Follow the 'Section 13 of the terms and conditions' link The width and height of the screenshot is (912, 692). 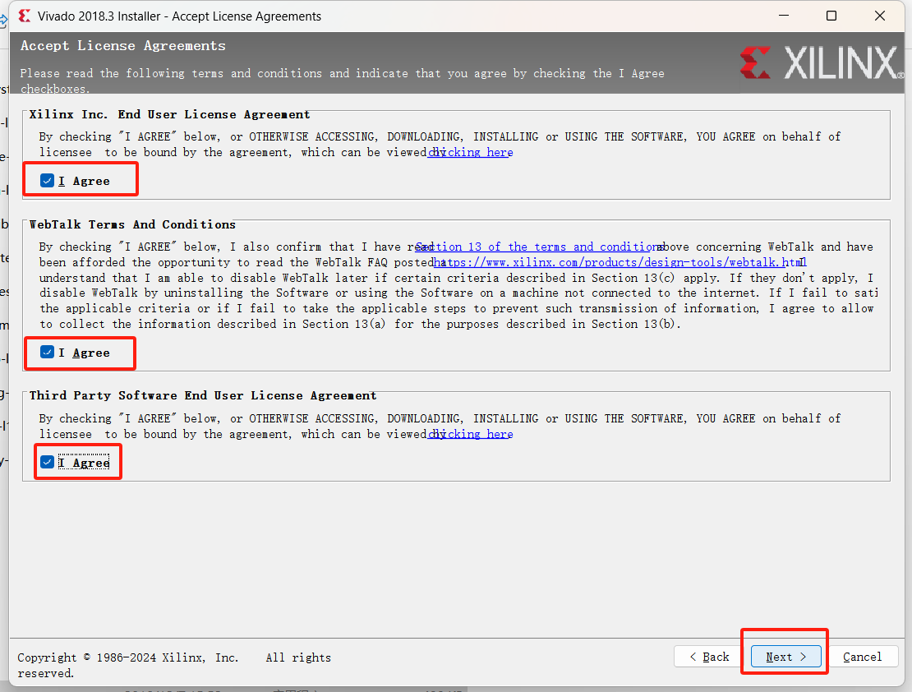[x=541, y=247]
